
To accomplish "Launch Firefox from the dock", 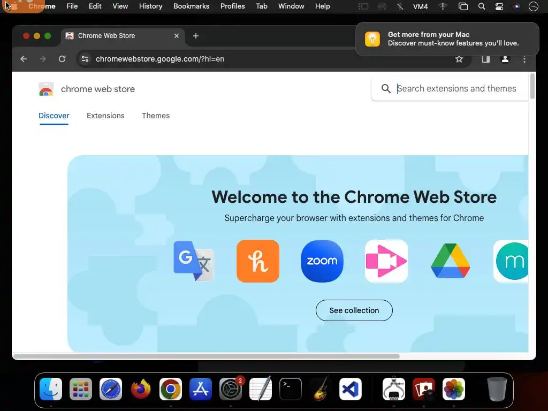I will (x=141, y=389).
